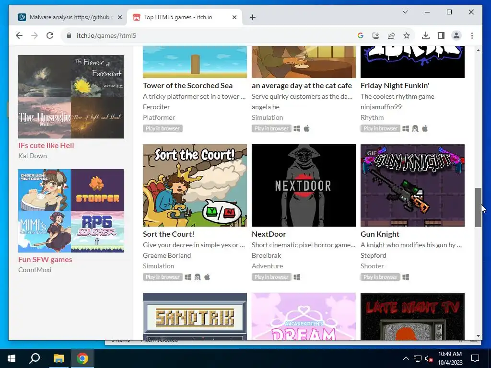This screenshot has width=491, height=368.
Task: Close the Malware analysis tab
Action: (x=119, y=17)
